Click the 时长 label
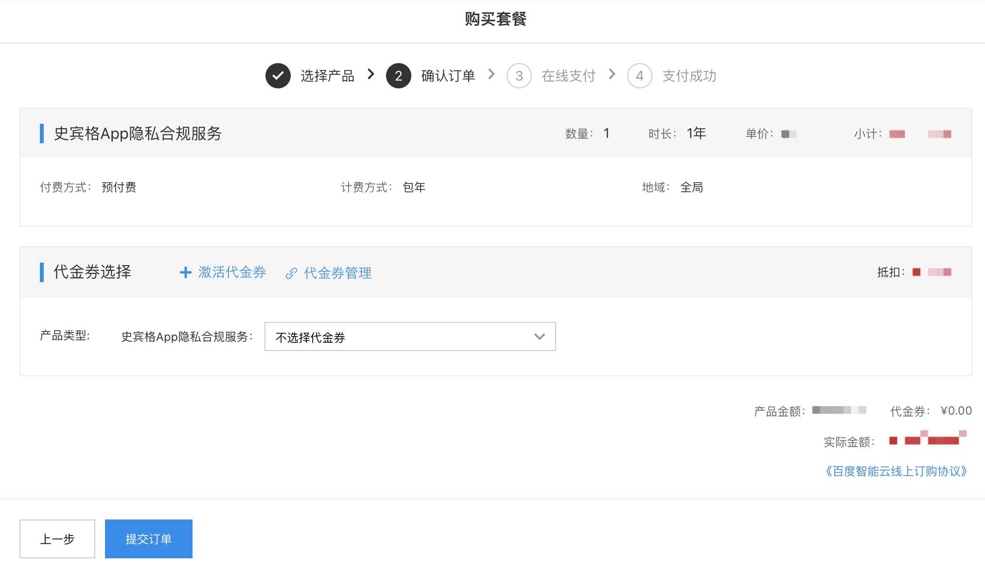985x569 pixels. pos(663,134)
